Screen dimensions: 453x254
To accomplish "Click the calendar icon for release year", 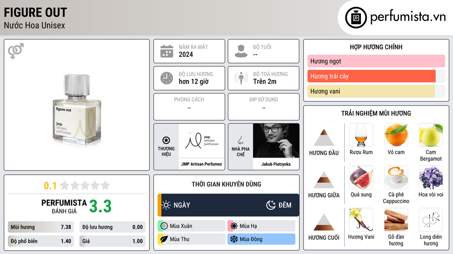I will pos(167,51).
